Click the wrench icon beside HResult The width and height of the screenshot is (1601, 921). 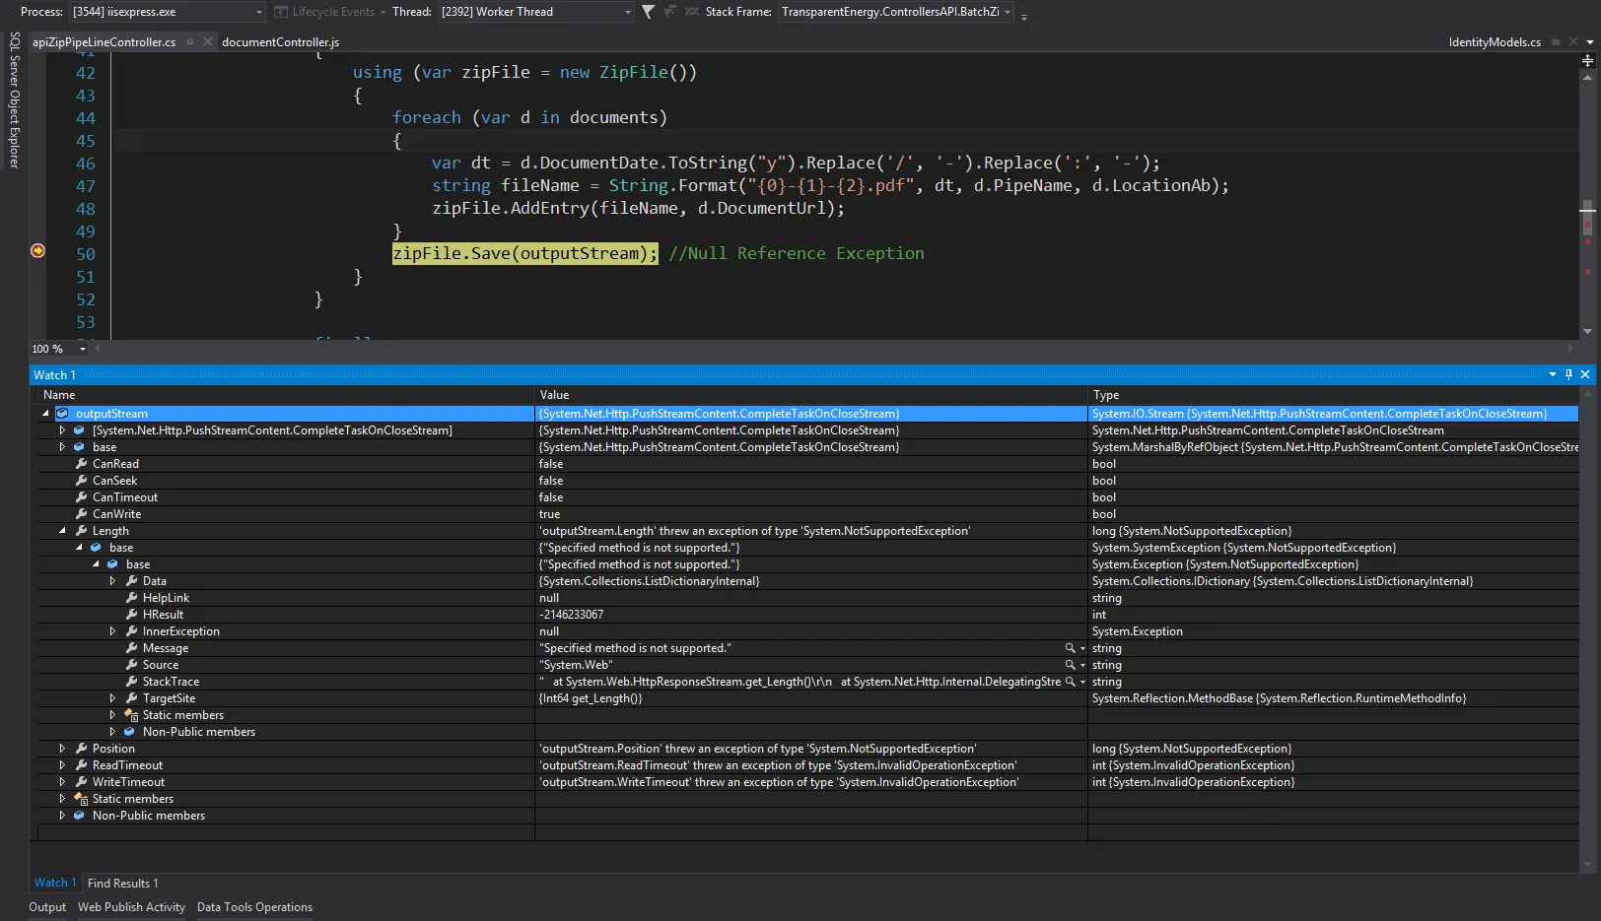pos(132,615)
